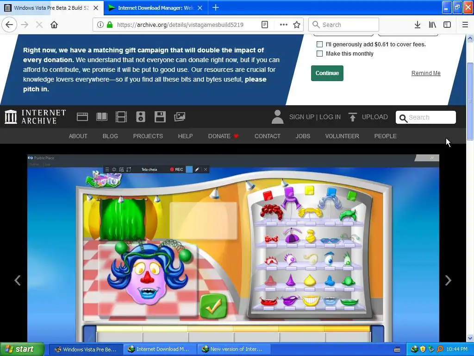This screenshot has width=474, height=356.
Task: Go back using the browser back arrow
Action: click(x=9, y=25)
